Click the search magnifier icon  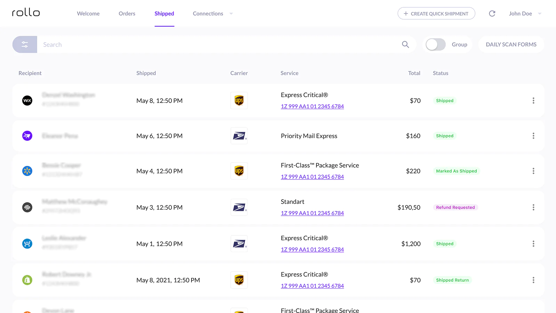[405, 45]
